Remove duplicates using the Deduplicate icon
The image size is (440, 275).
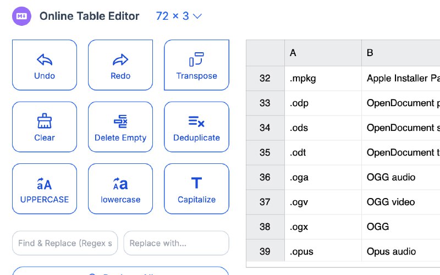click(196, 122)
